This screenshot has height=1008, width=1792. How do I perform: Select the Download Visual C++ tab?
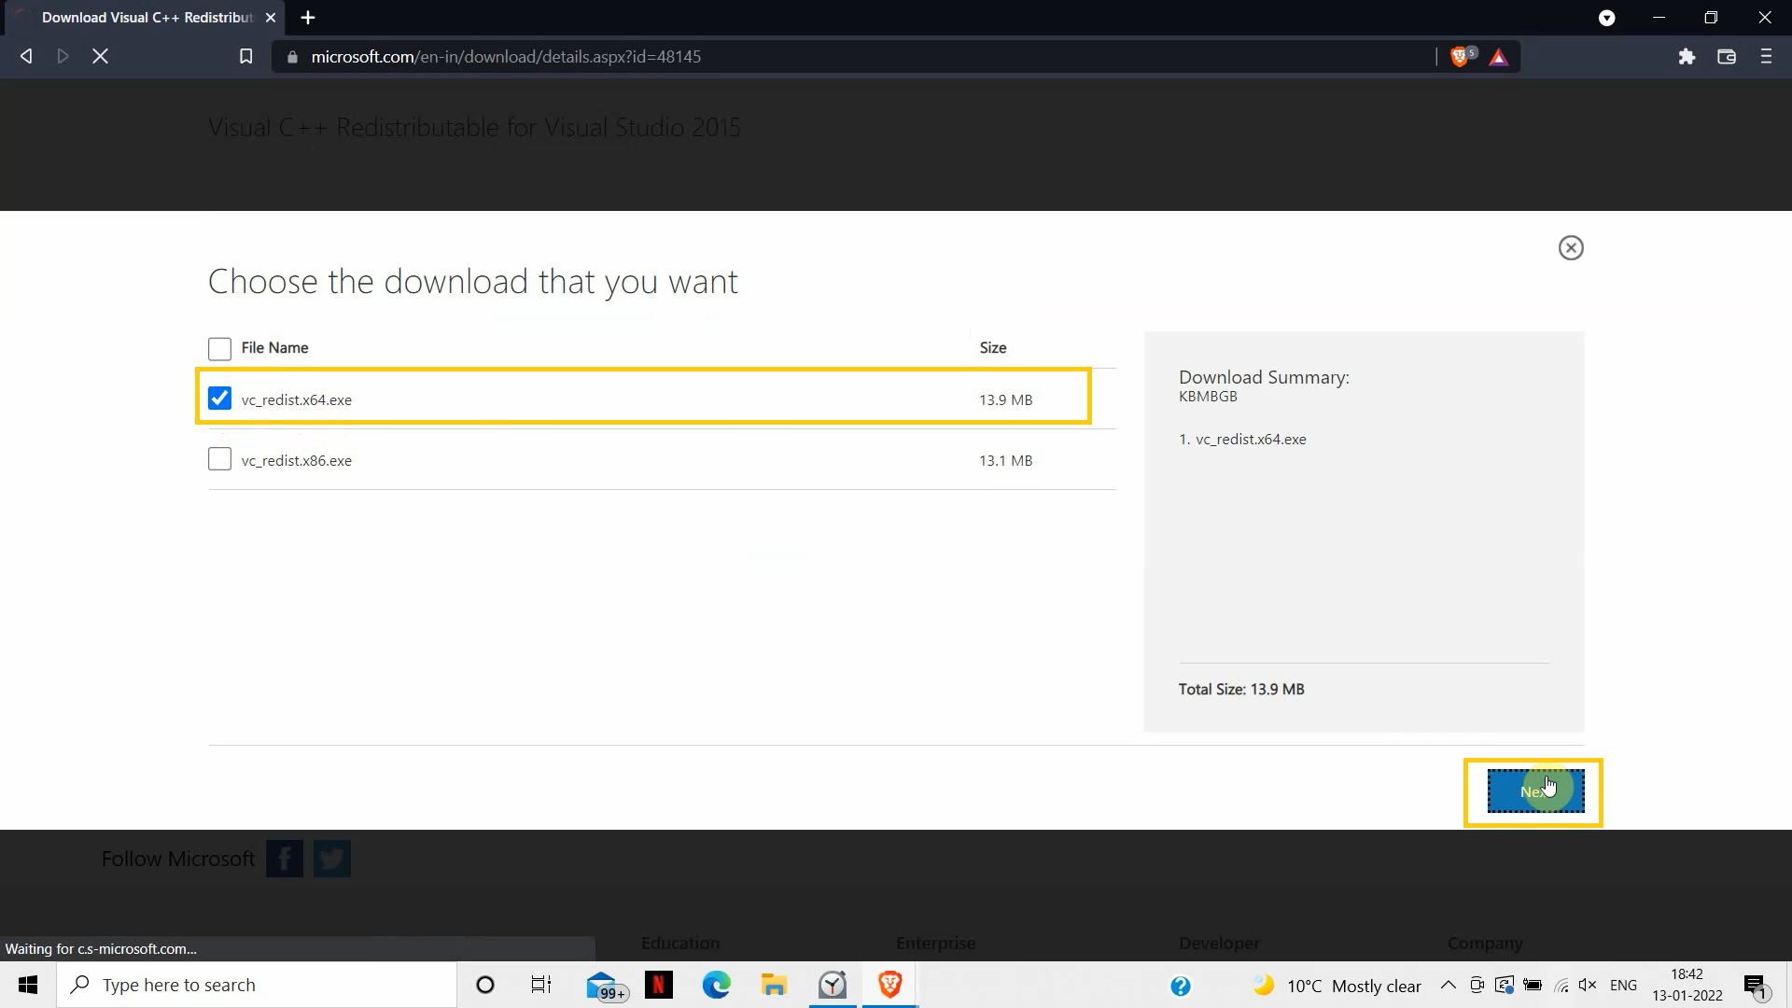(147, 18)
